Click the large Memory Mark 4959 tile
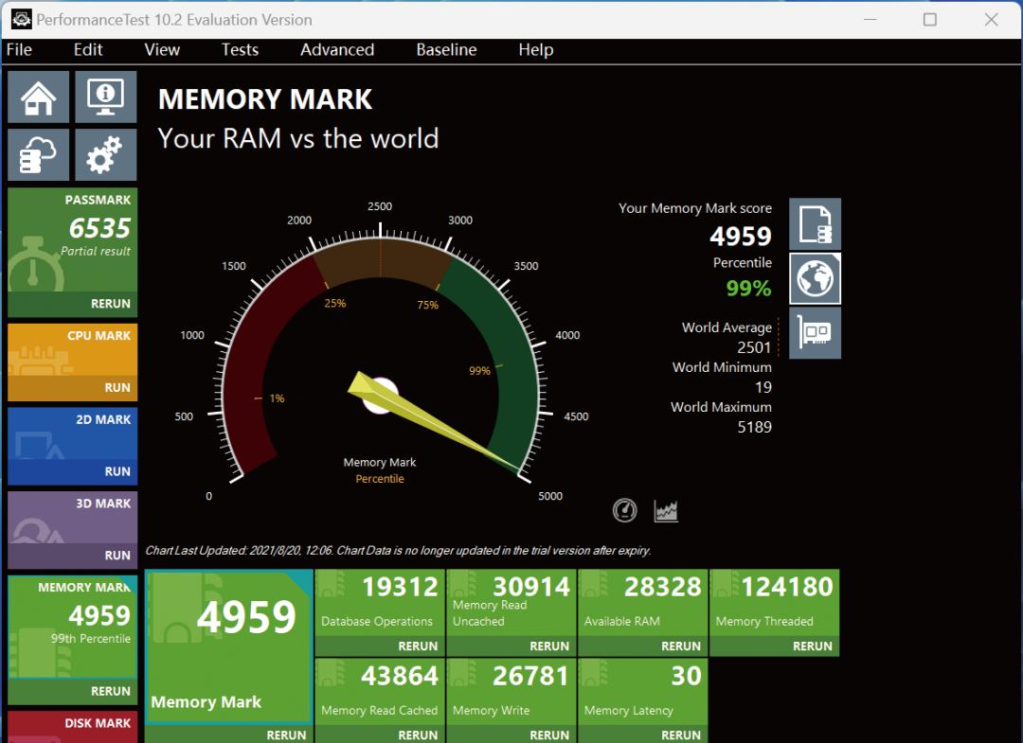1023x743 pixels. click(228, 647)
